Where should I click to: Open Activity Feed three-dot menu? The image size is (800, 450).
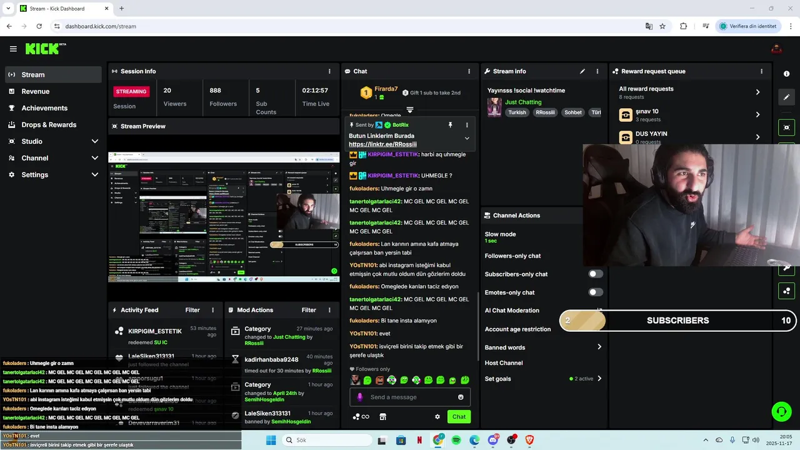pos(212,310)
